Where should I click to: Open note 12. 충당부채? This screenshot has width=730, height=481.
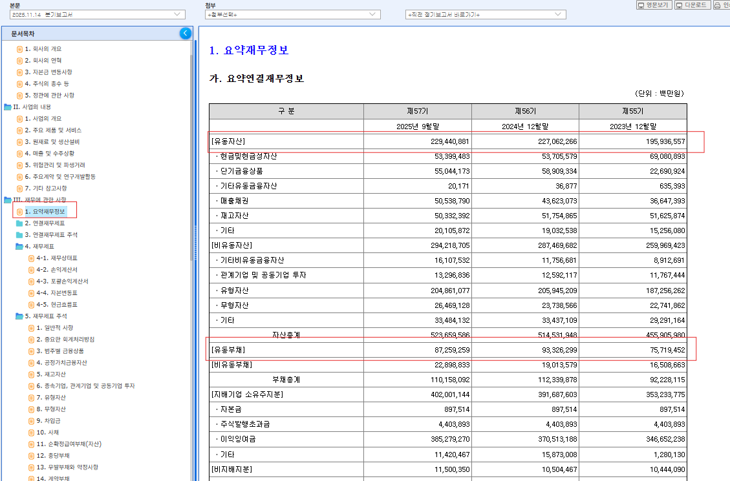coord(53,455)
